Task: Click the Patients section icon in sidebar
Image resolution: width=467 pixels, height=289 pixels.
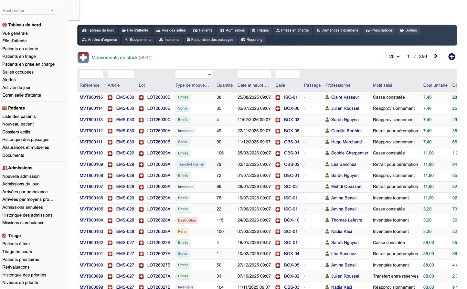Action: pyautogui.click(x=5, y=108)
